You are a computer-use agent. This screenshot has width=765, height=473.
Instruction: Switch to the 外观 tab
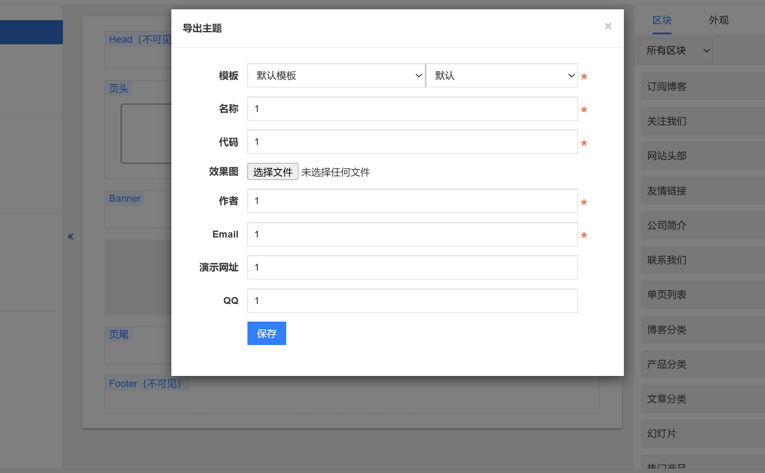point(718,20)
